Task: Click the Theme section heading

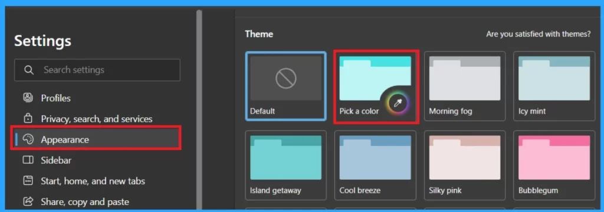Action: 259,34
